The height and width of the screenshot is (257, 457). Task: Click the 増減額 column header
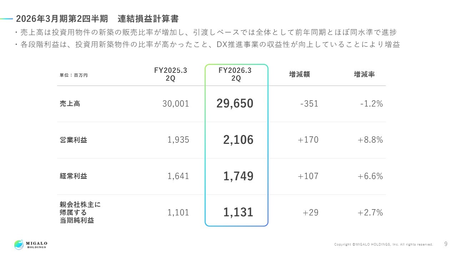click(299, 74)
